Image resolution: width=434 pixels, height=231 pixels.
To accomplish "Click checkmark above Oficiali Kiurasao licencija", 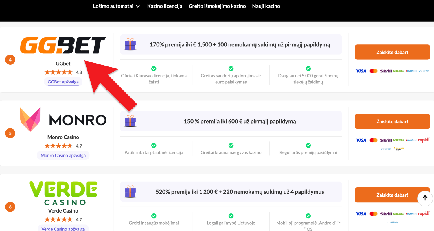I will coord(154,68).
